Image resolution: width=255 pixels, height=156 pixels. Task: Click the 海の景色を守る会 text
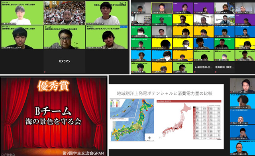pos(53,121)
